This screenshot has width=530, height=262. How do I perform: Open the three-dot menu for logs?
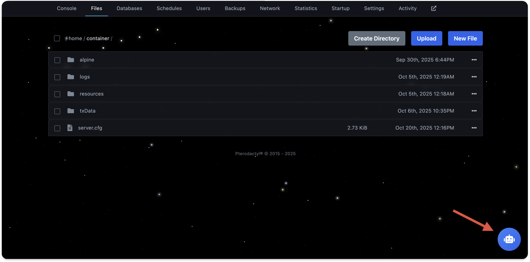[x=474, y=77]
